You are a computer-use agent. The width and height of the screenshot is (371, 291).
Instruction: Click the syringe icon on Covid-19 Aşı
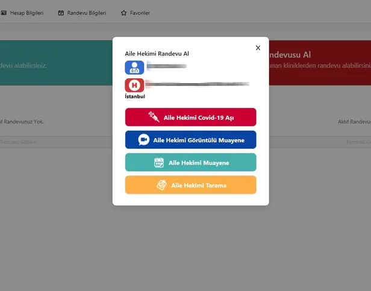[x=154, y=117]
